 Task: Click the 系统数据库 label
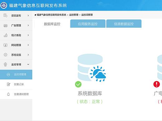tap(90, 93)
